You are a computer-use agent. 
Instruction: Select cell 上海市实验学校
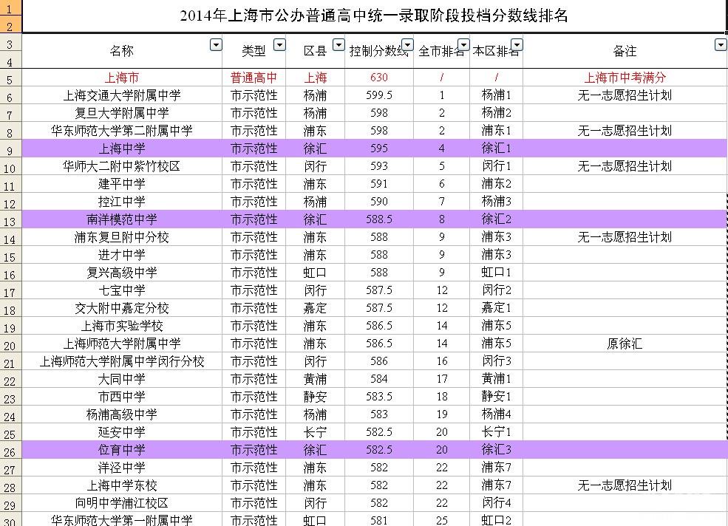pyautogui.click(x=122, y=326)
